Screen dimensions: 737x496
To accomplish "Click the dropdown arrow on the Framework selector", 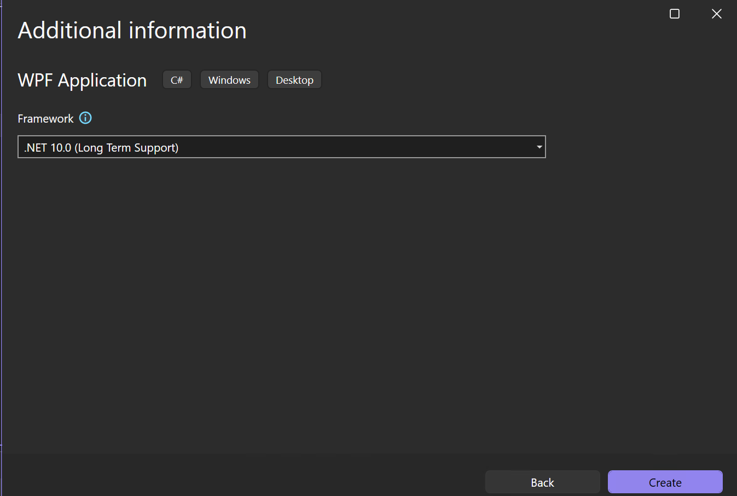I will pyautogui.click(x=539, y=147).
